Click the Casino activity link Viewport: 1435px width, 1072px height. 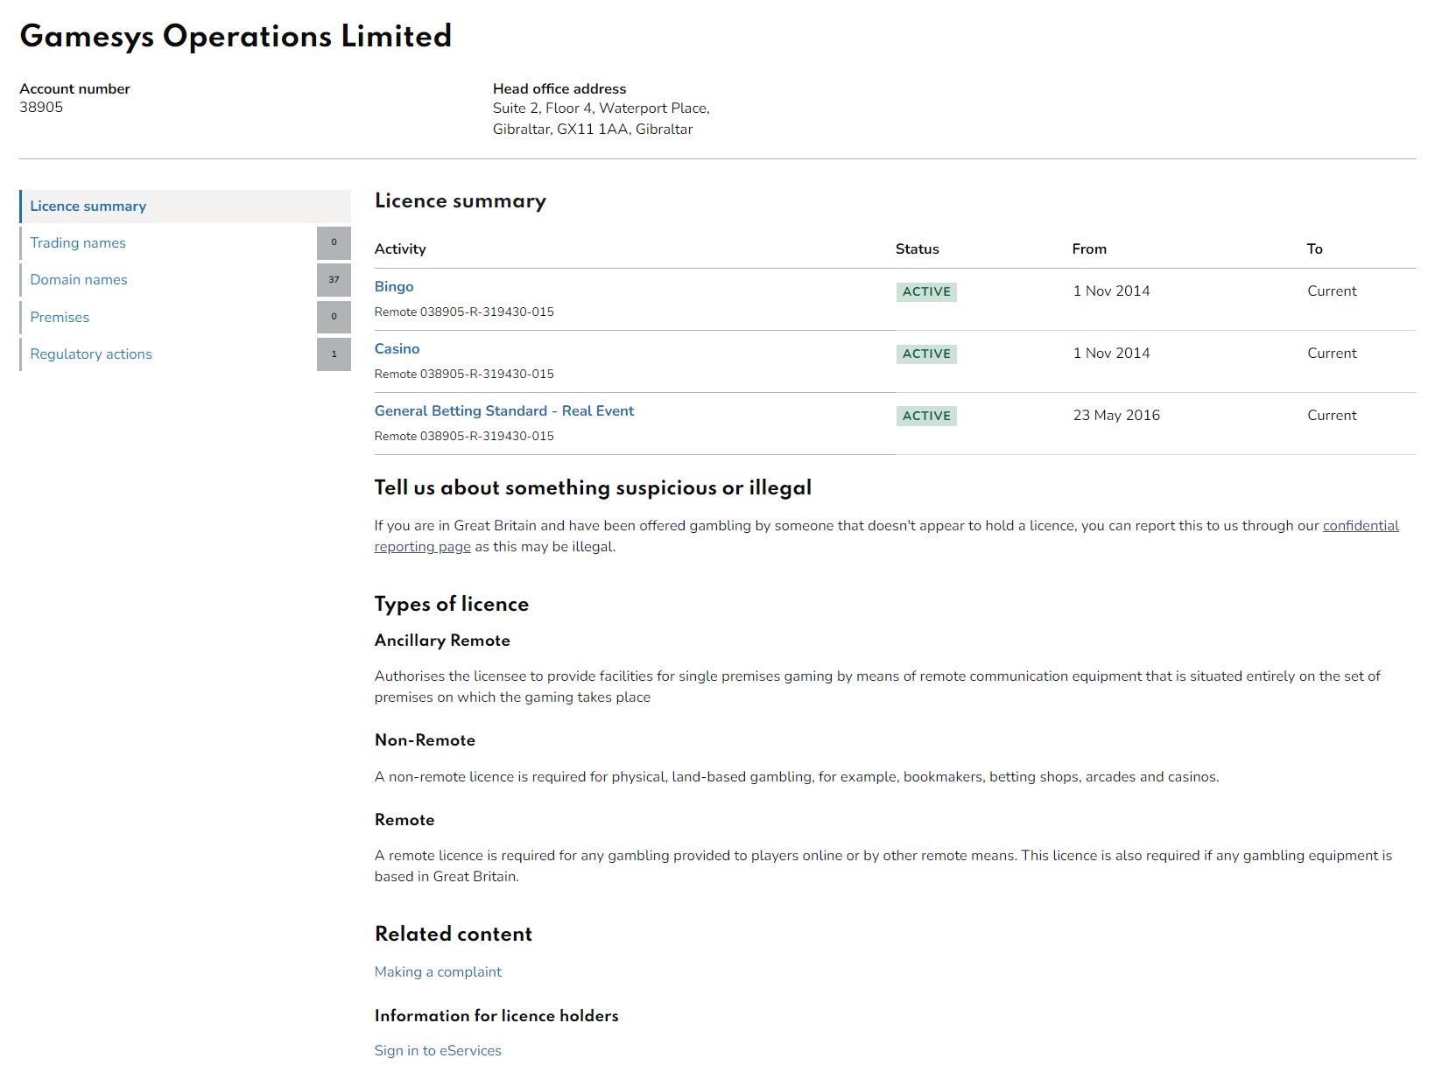tap(397, 349)
